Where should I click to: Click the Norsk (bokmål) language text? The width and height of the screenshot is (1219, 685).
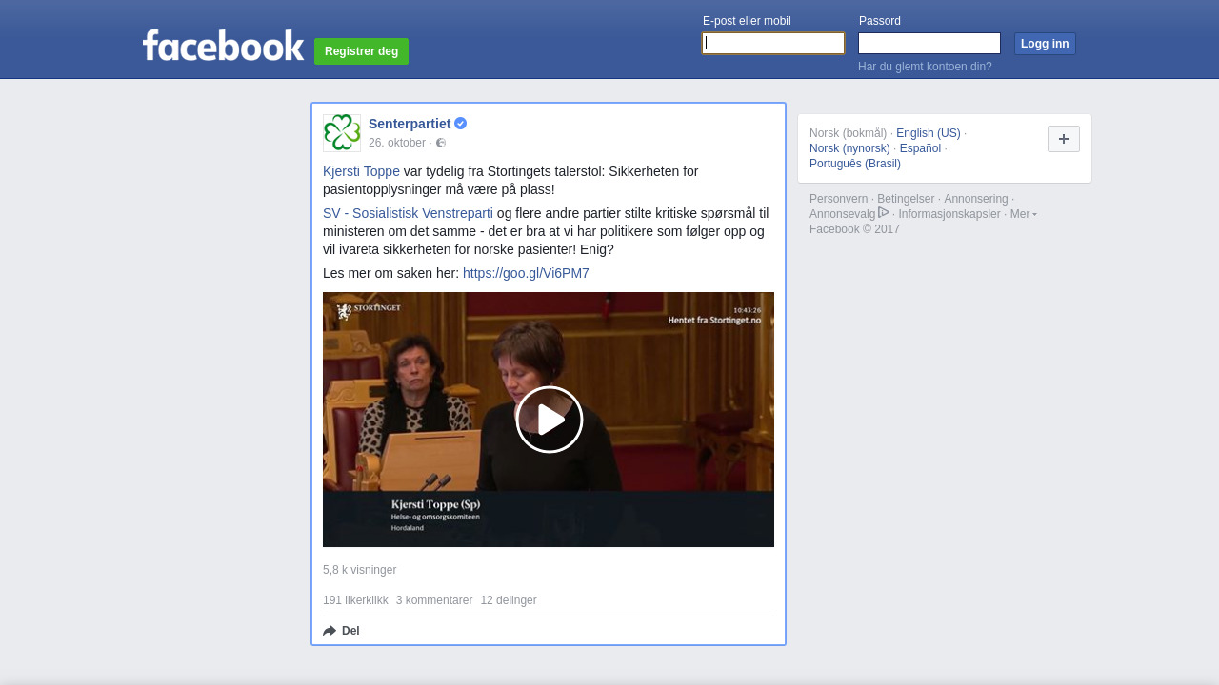point(848,133)
